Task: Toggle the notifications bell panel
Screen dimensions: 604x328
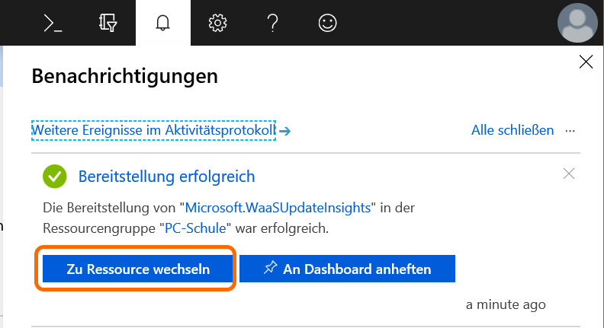Action: pos(162,23)
